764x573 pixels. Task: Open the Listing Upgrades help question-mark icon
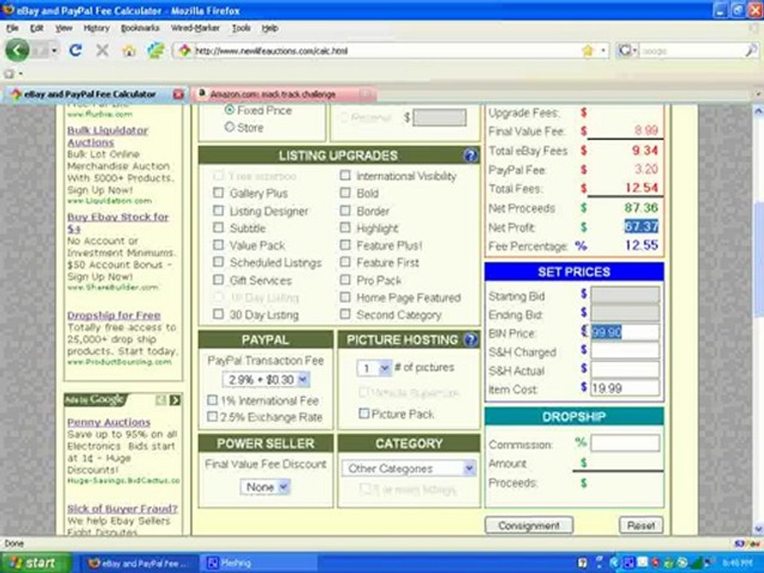coord(470,155)
